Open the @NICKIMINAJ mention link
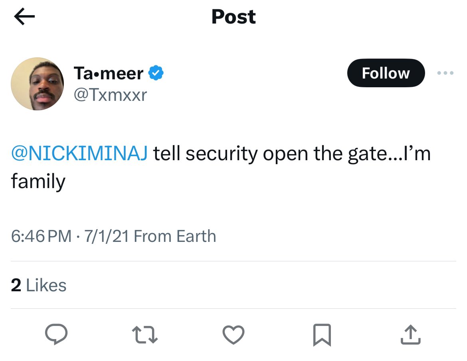 (x=79, y=154)
